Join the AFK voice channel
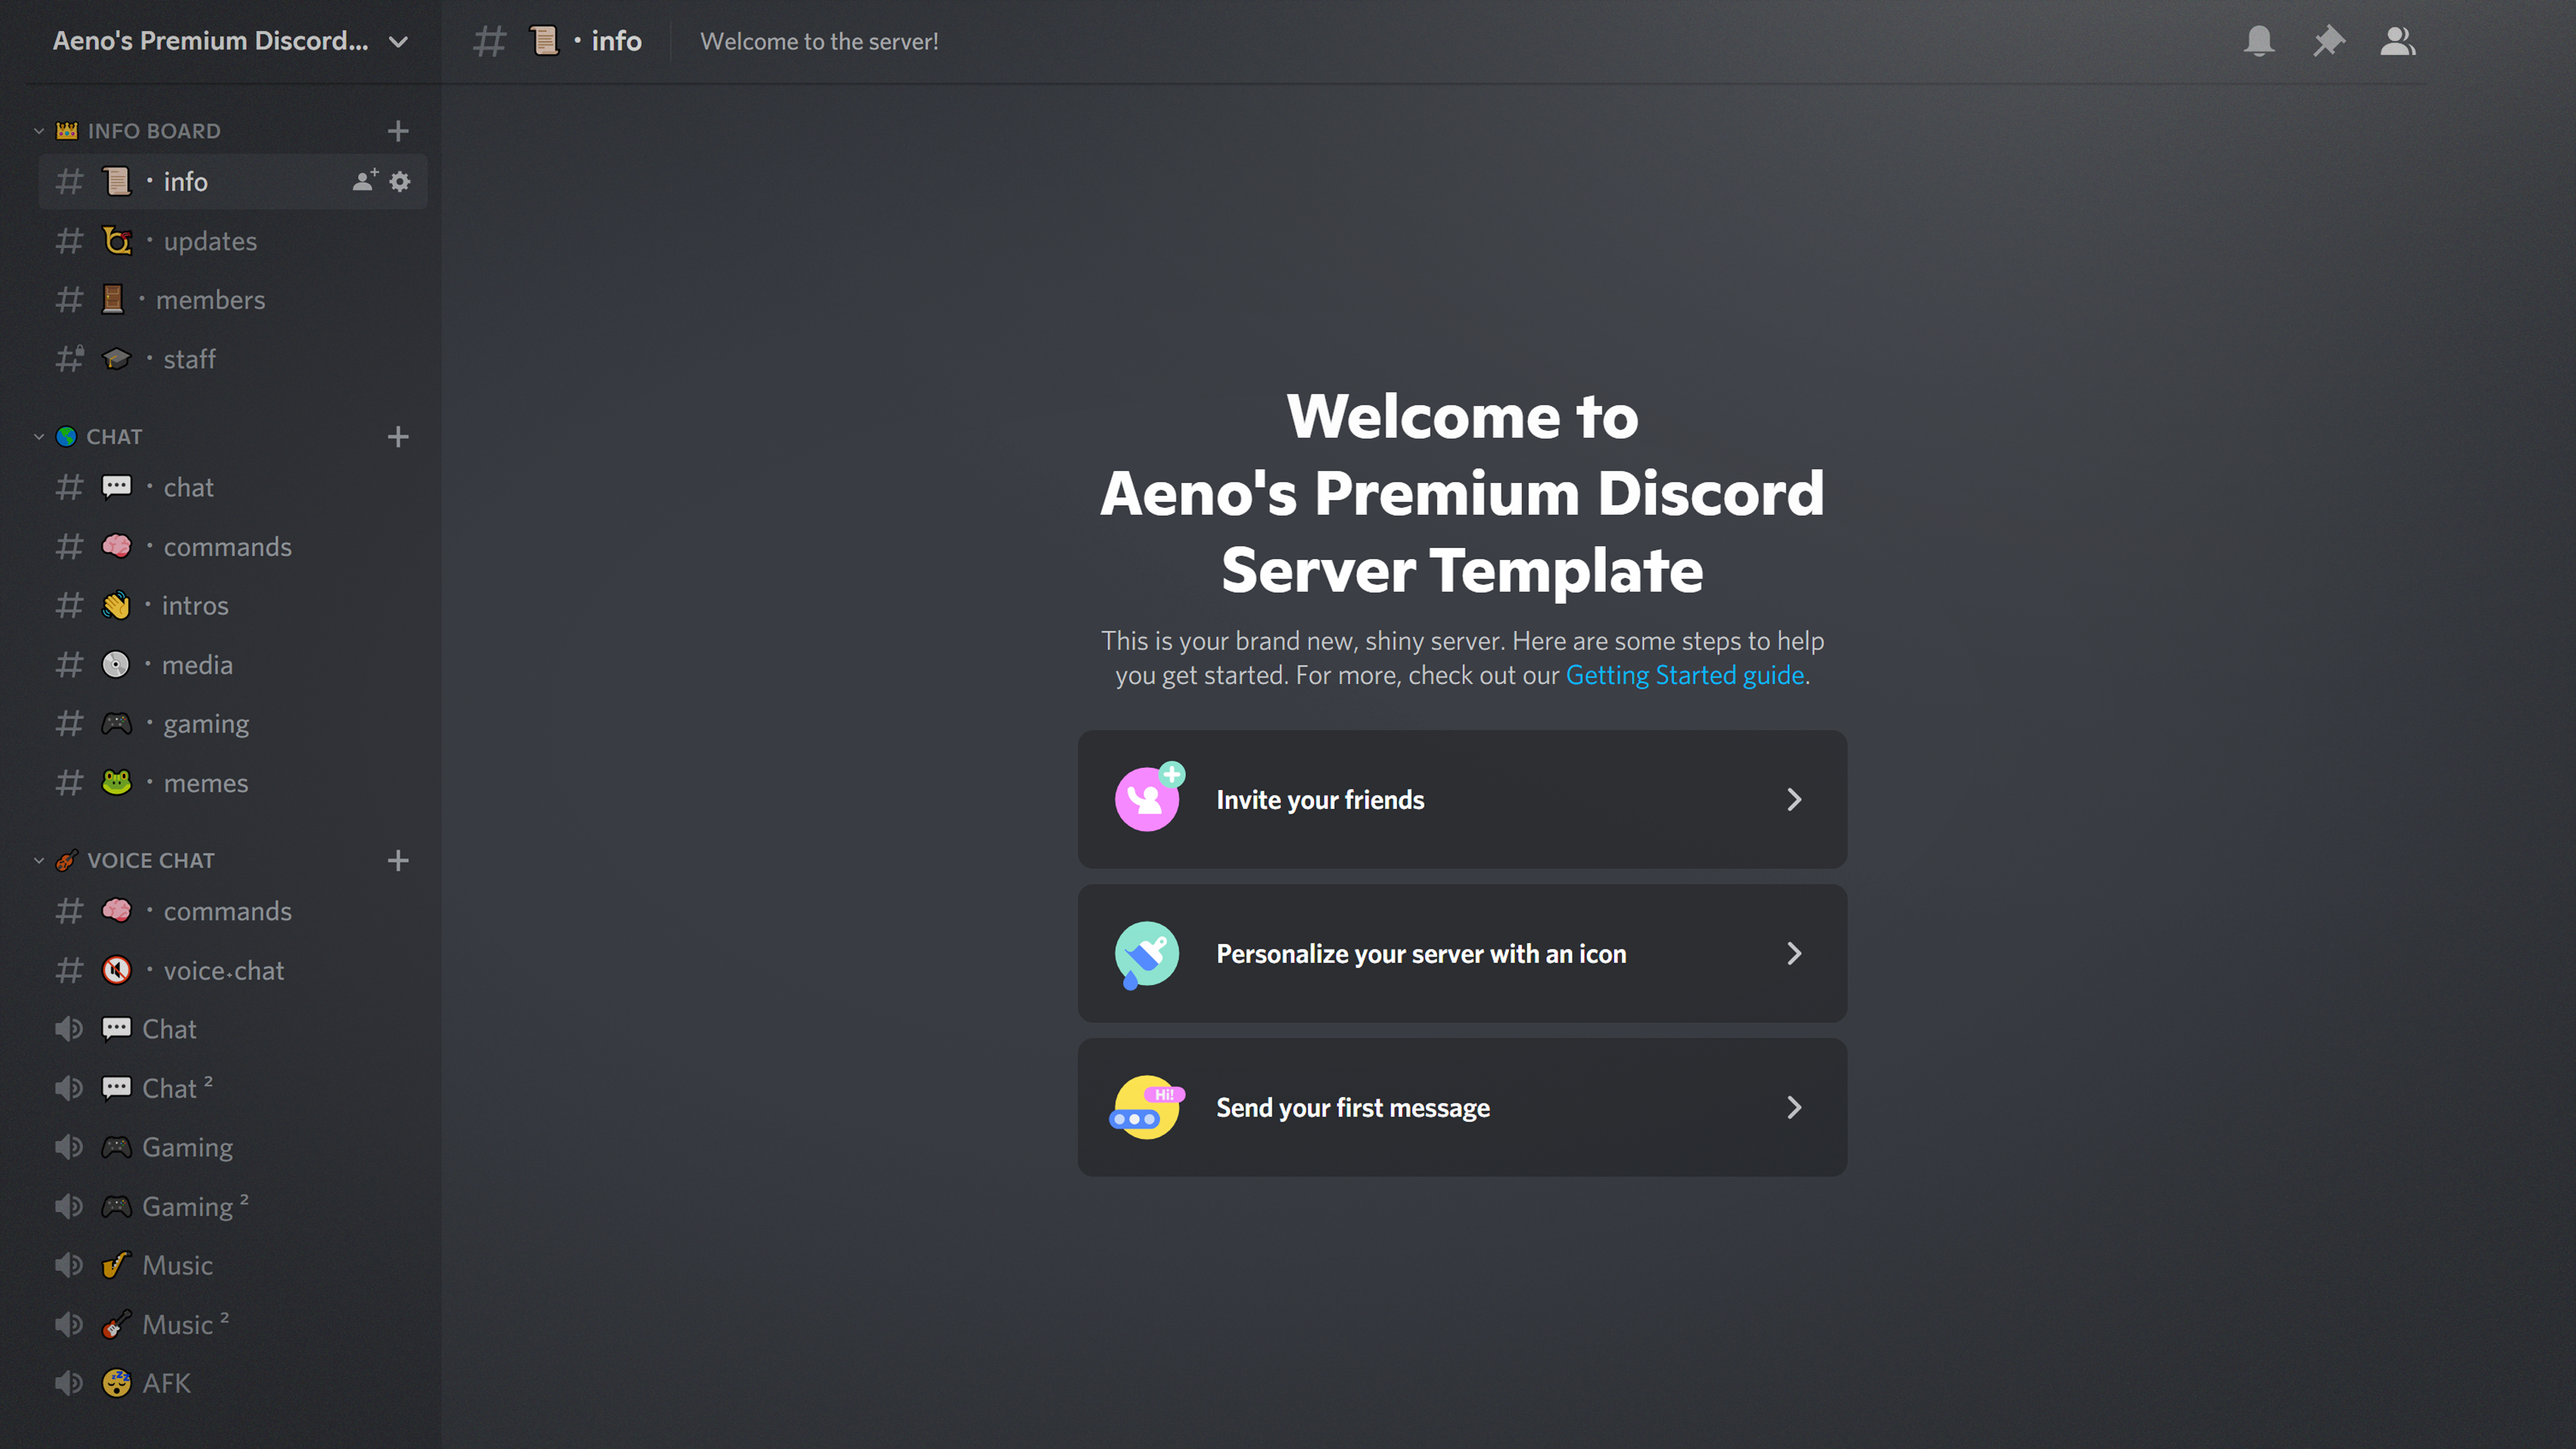This screenshot has height=1449, width=2576. click(166, 1383)
